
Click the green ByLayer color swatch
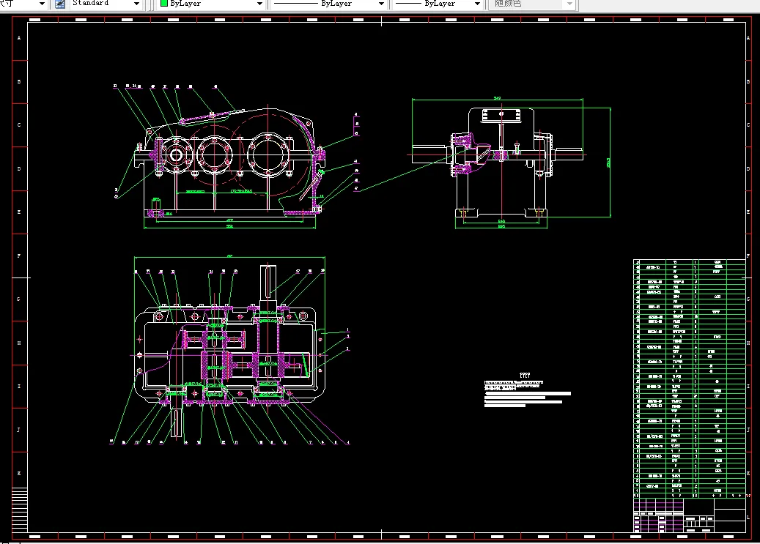tap(164, 4)
